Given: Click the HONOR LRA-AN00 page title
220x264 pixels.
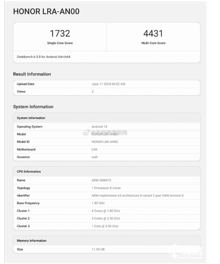Looking at the screenshot, I should [46, 12].
